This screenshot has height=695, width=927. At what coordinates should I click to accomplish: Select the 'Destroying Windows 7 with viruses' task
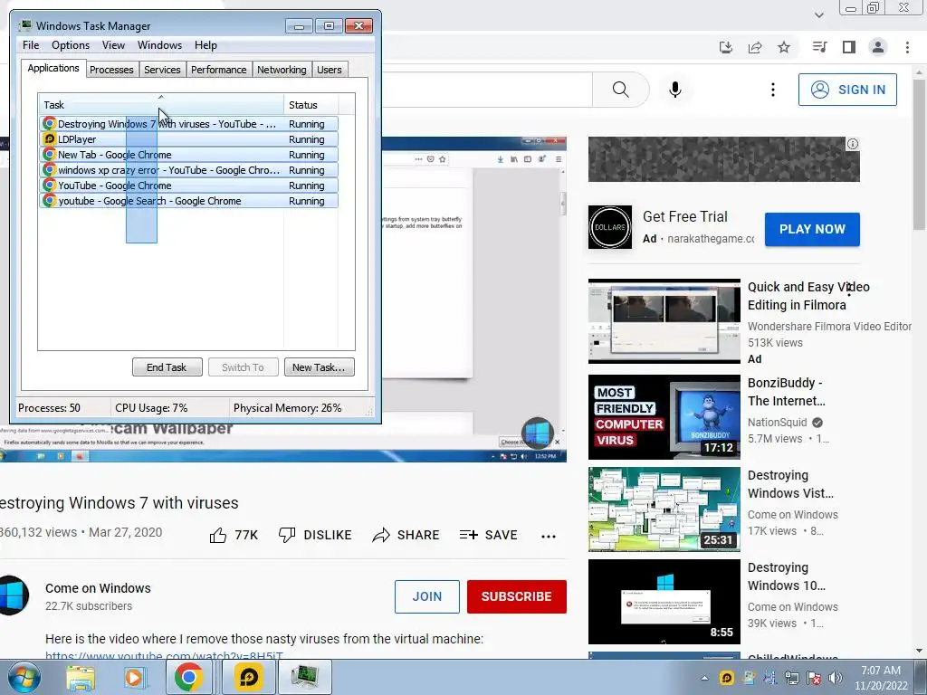(x=189, y=124)
